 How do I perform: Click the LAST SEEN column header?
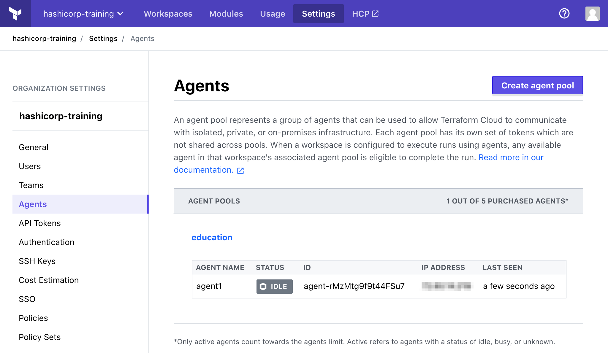(x=502, y=268)
